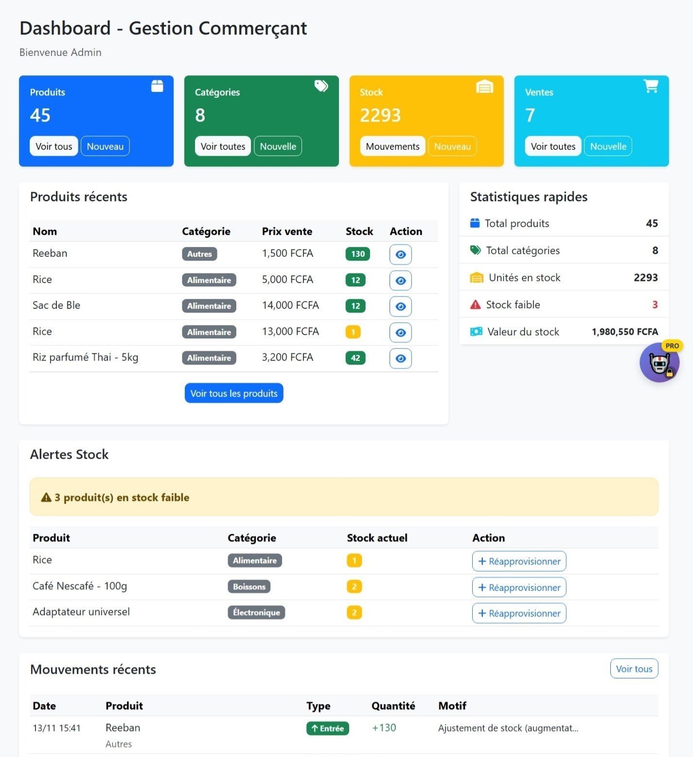Screen dimensions: 693x757
Task: Click the red Stock faible warning icon
Action: [x=475, y=305]
